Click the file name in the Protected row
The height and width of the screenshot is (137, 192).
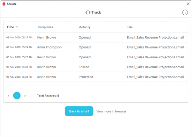155,77
